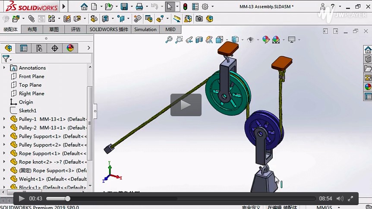Click the video progress slider knob

[68, 199]
